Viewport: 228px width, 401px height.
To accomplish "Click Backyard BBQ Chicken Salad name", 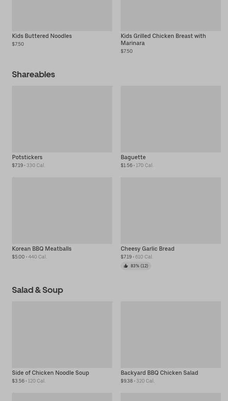I will tap(159, 373).
